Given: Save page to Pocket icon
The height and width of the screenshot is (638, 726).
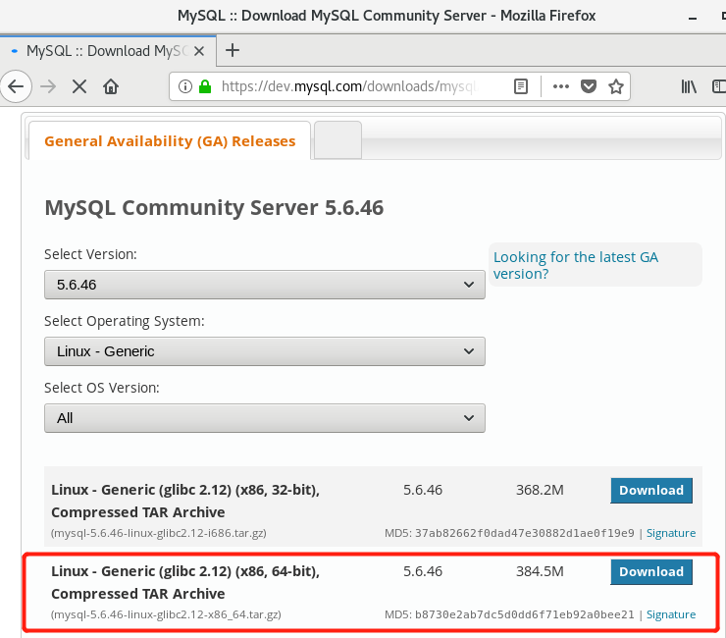Looking at the screenshot, I should click(x=589, y=86).
